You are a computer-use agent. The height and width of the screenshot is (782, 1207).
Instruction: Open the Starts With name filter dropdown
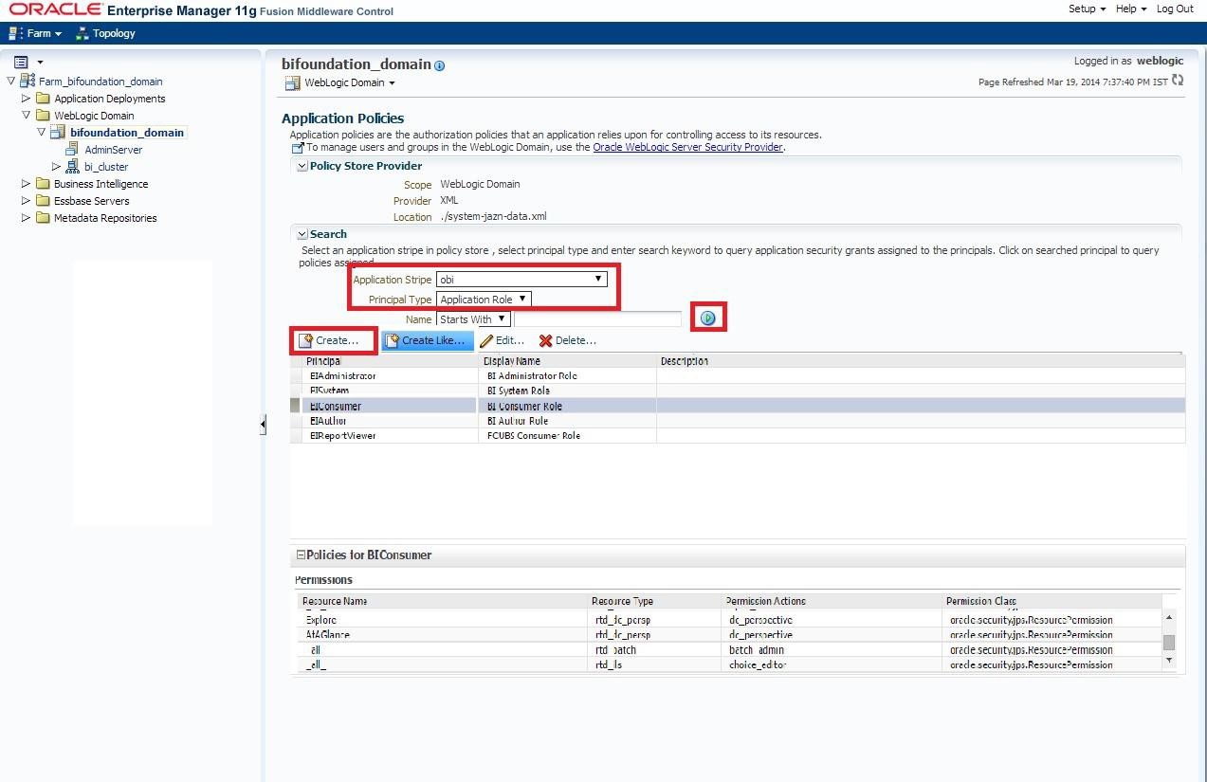click(x=473, y=319)
